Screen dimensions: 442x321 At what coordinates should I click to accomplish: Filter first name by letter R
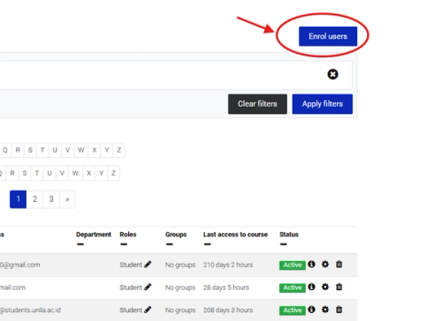[x=18, y=150]
